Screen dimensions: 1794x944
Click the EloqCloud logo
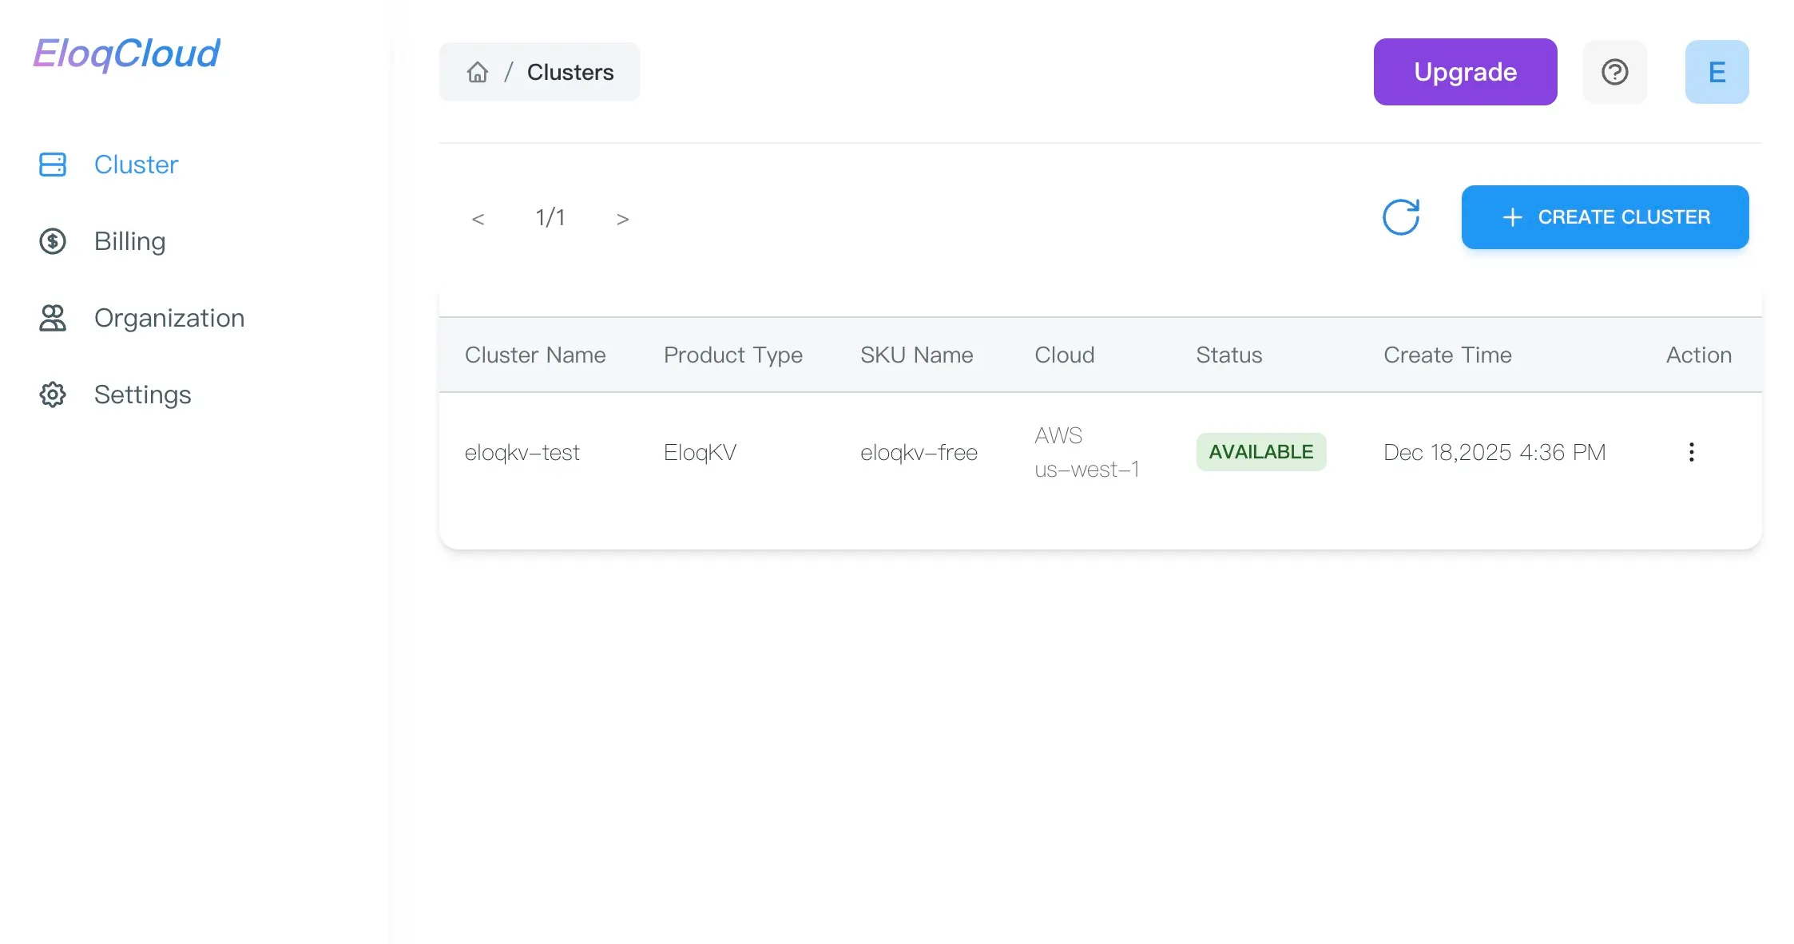tap(126, 54)
